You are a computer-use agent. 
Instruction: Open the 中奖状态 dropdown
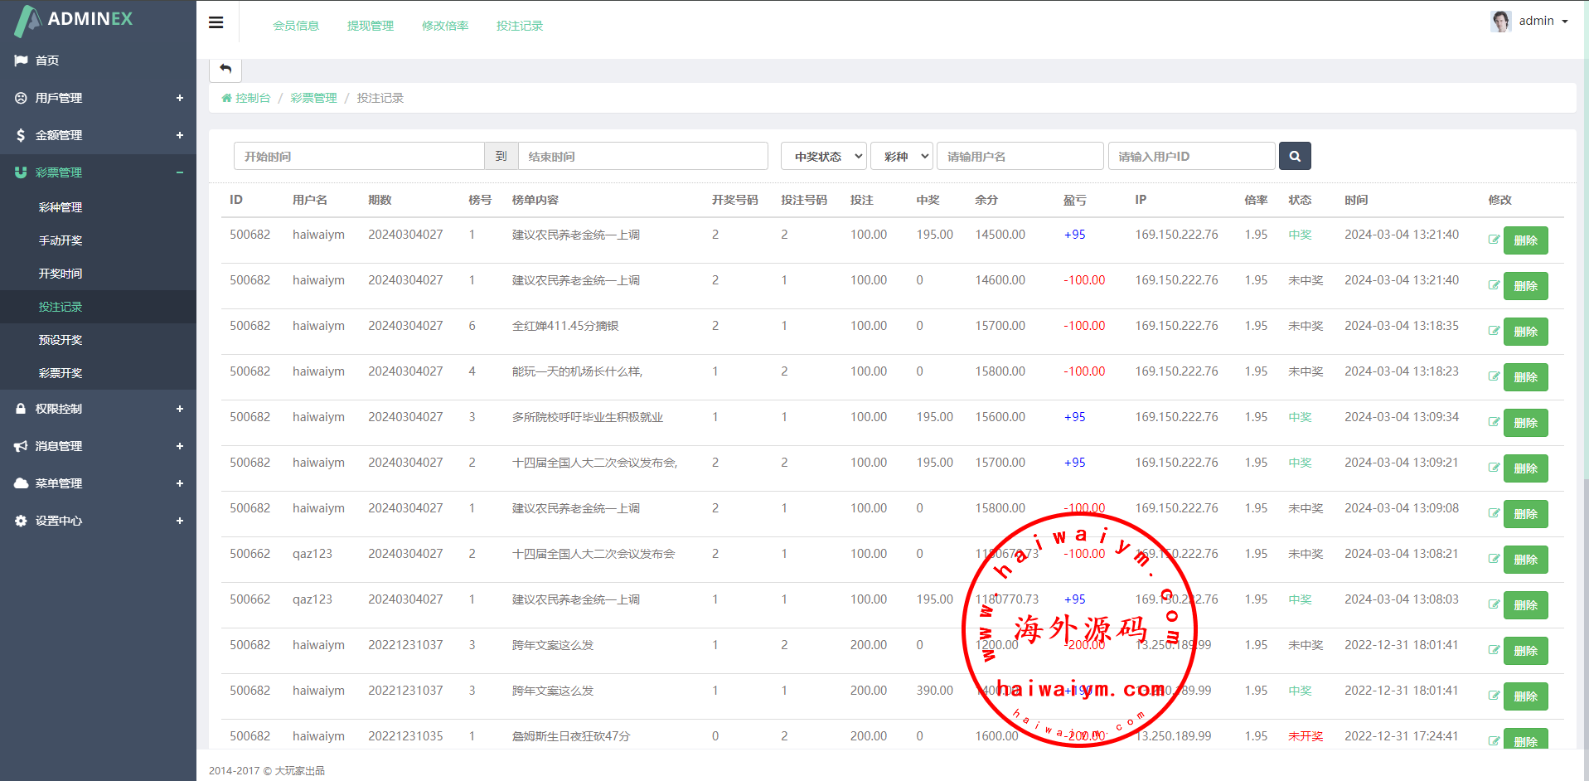click(823, 156)
